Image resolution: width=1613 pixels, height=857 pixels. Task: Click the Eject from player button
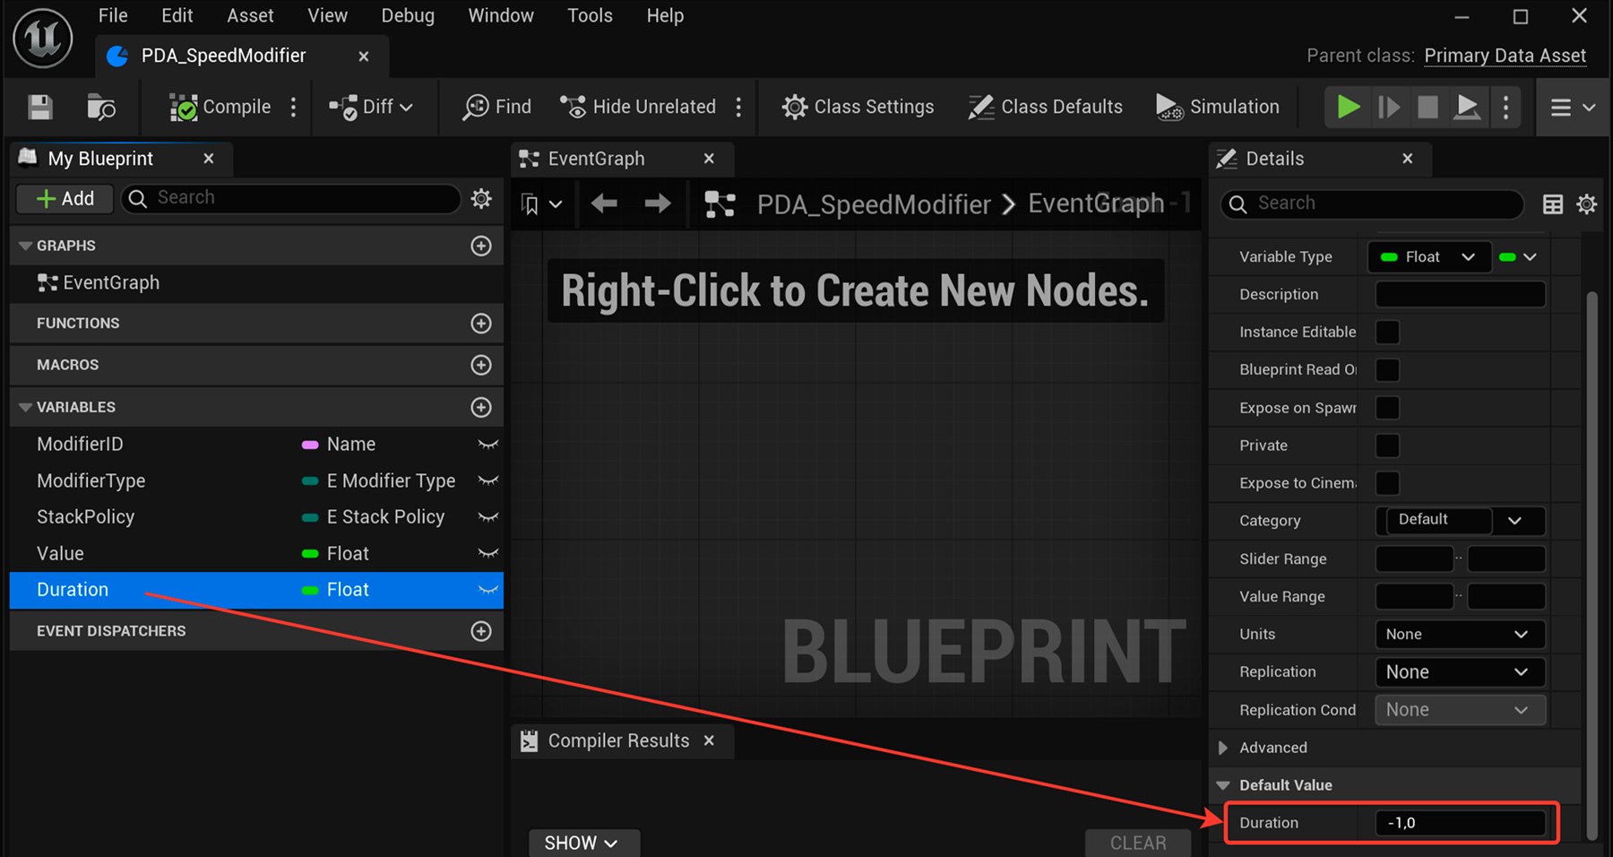1467,108
